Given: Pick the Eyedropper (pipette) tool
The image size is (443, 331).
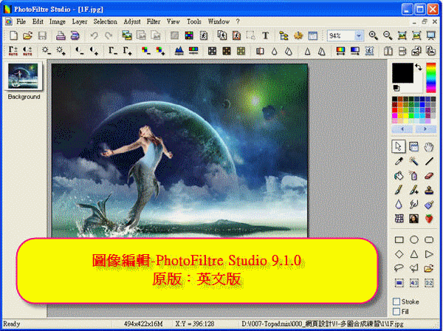Looking at the screenshot, I should coord(399,161).
